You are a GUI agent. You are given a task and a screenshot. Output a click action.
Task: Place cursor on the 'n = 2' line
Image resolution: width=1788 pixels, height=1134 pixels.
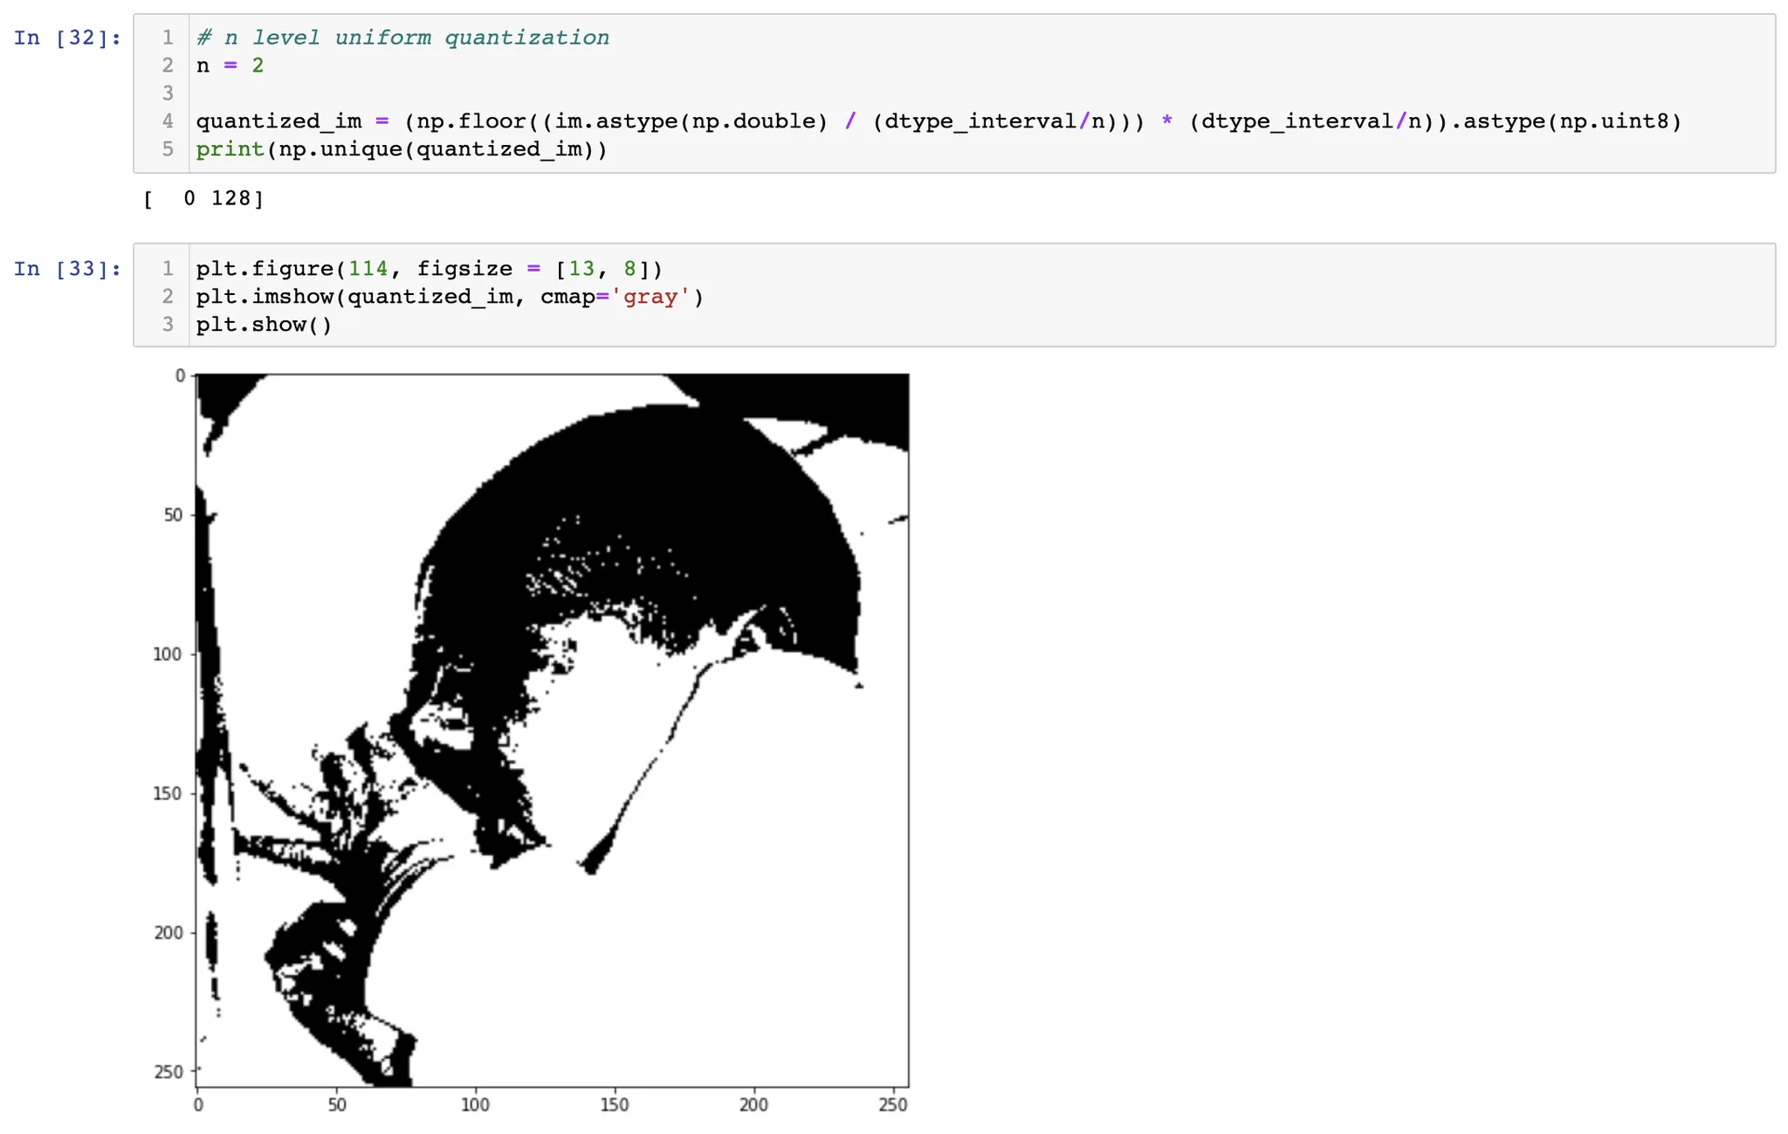coord(230,65)
